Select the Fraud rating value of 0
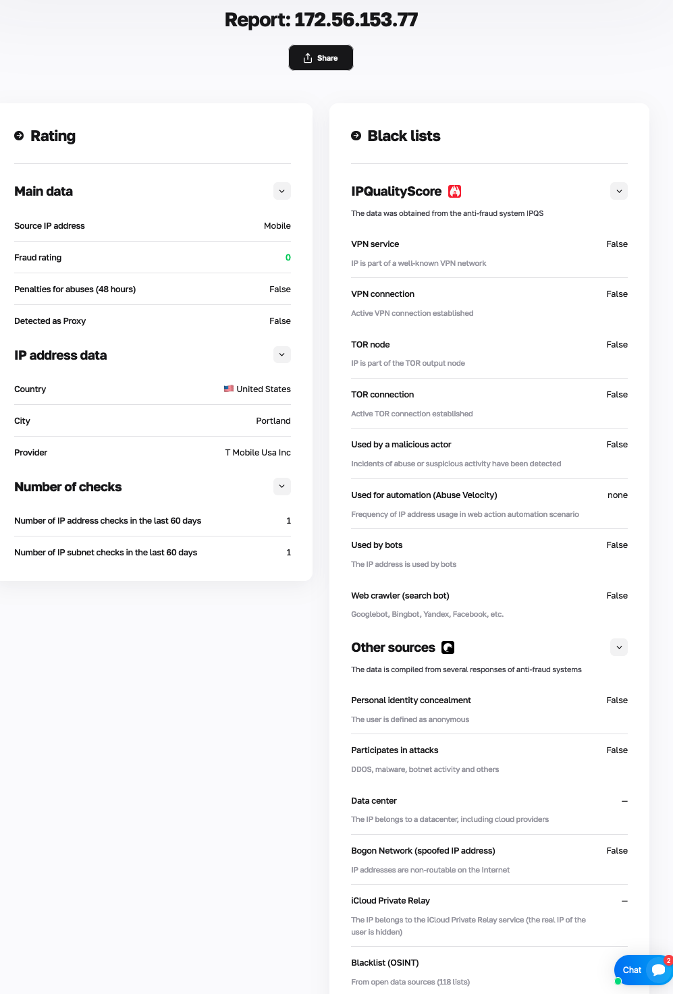The image size is (673, 994). (x=288, y=257)
